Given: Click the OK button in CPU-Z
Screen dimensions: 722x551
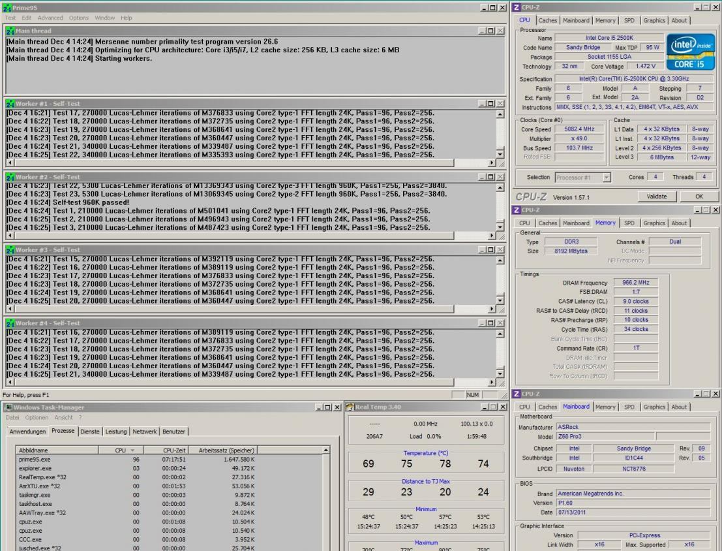Looking at the screenshot, I should (699, 196).
